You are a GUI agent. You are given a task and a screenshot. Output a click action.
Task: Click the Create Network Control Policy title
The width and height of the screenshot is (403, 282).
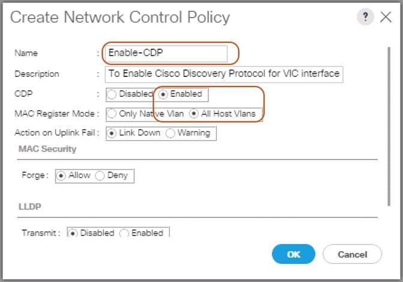(x=120, y=17)
